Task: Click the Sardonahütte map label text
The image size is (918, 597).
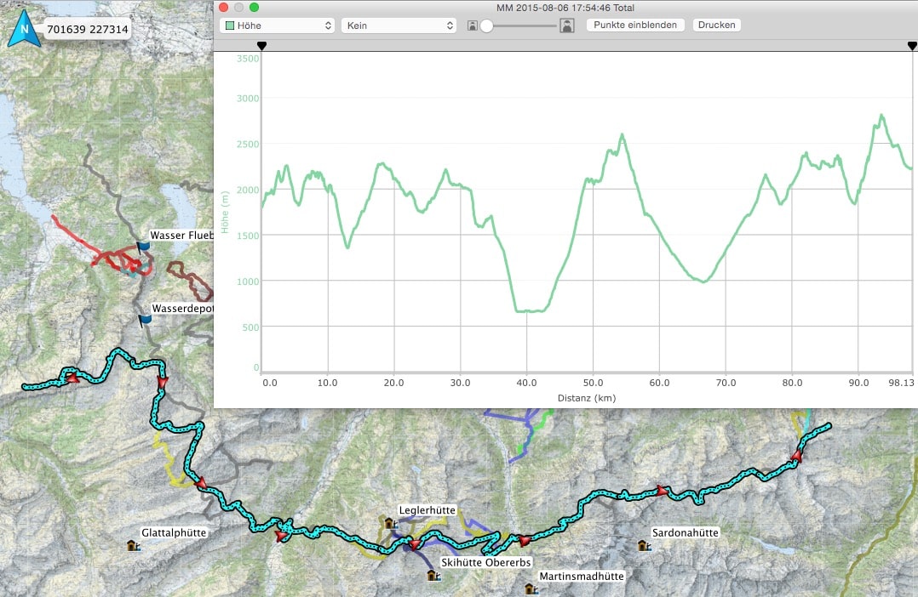Action: point(685,532)
